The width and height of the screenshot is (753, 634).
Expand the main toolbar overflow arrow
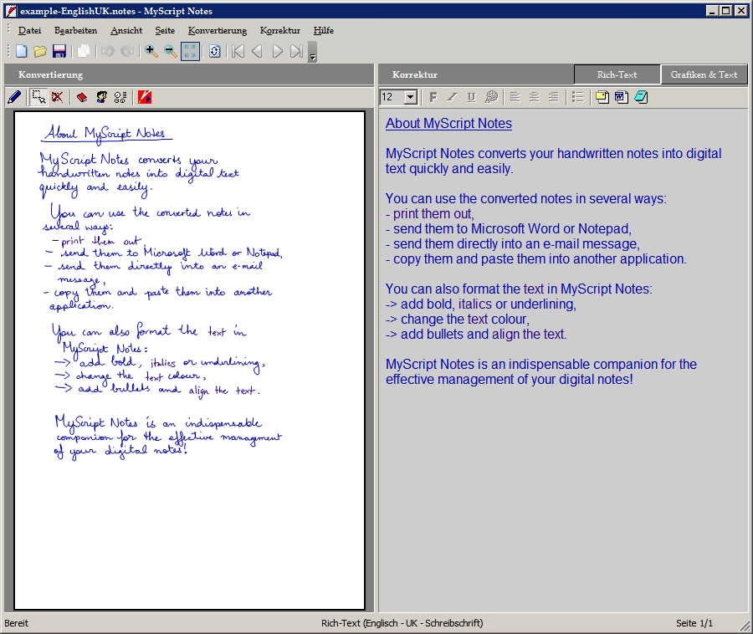click(x=313, y=52)
